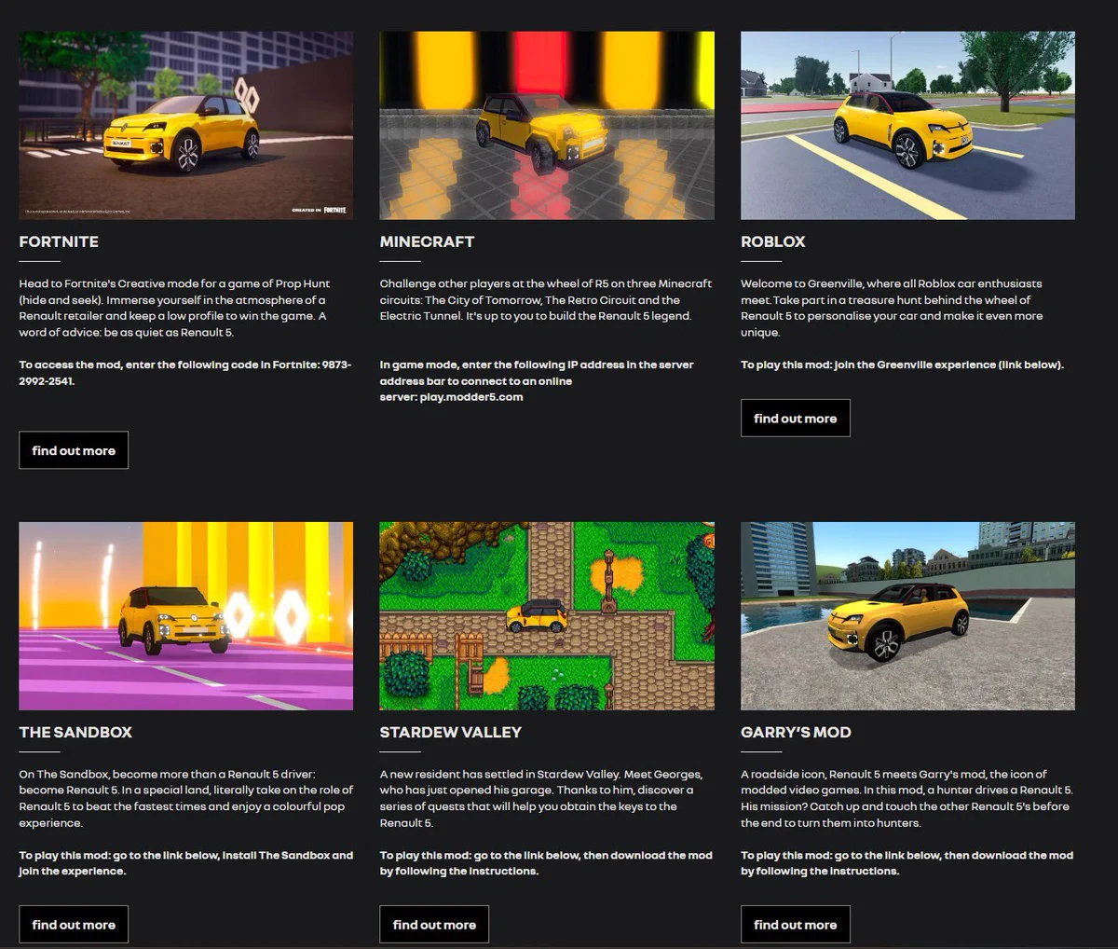Click the Fortnite code 9873-2992-2541 text

coord(185,373)
